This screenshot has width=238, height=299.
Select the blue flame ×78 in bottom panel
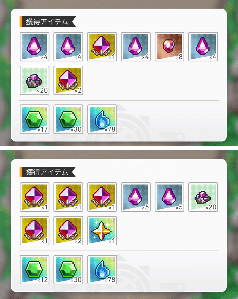click(102, 270)
